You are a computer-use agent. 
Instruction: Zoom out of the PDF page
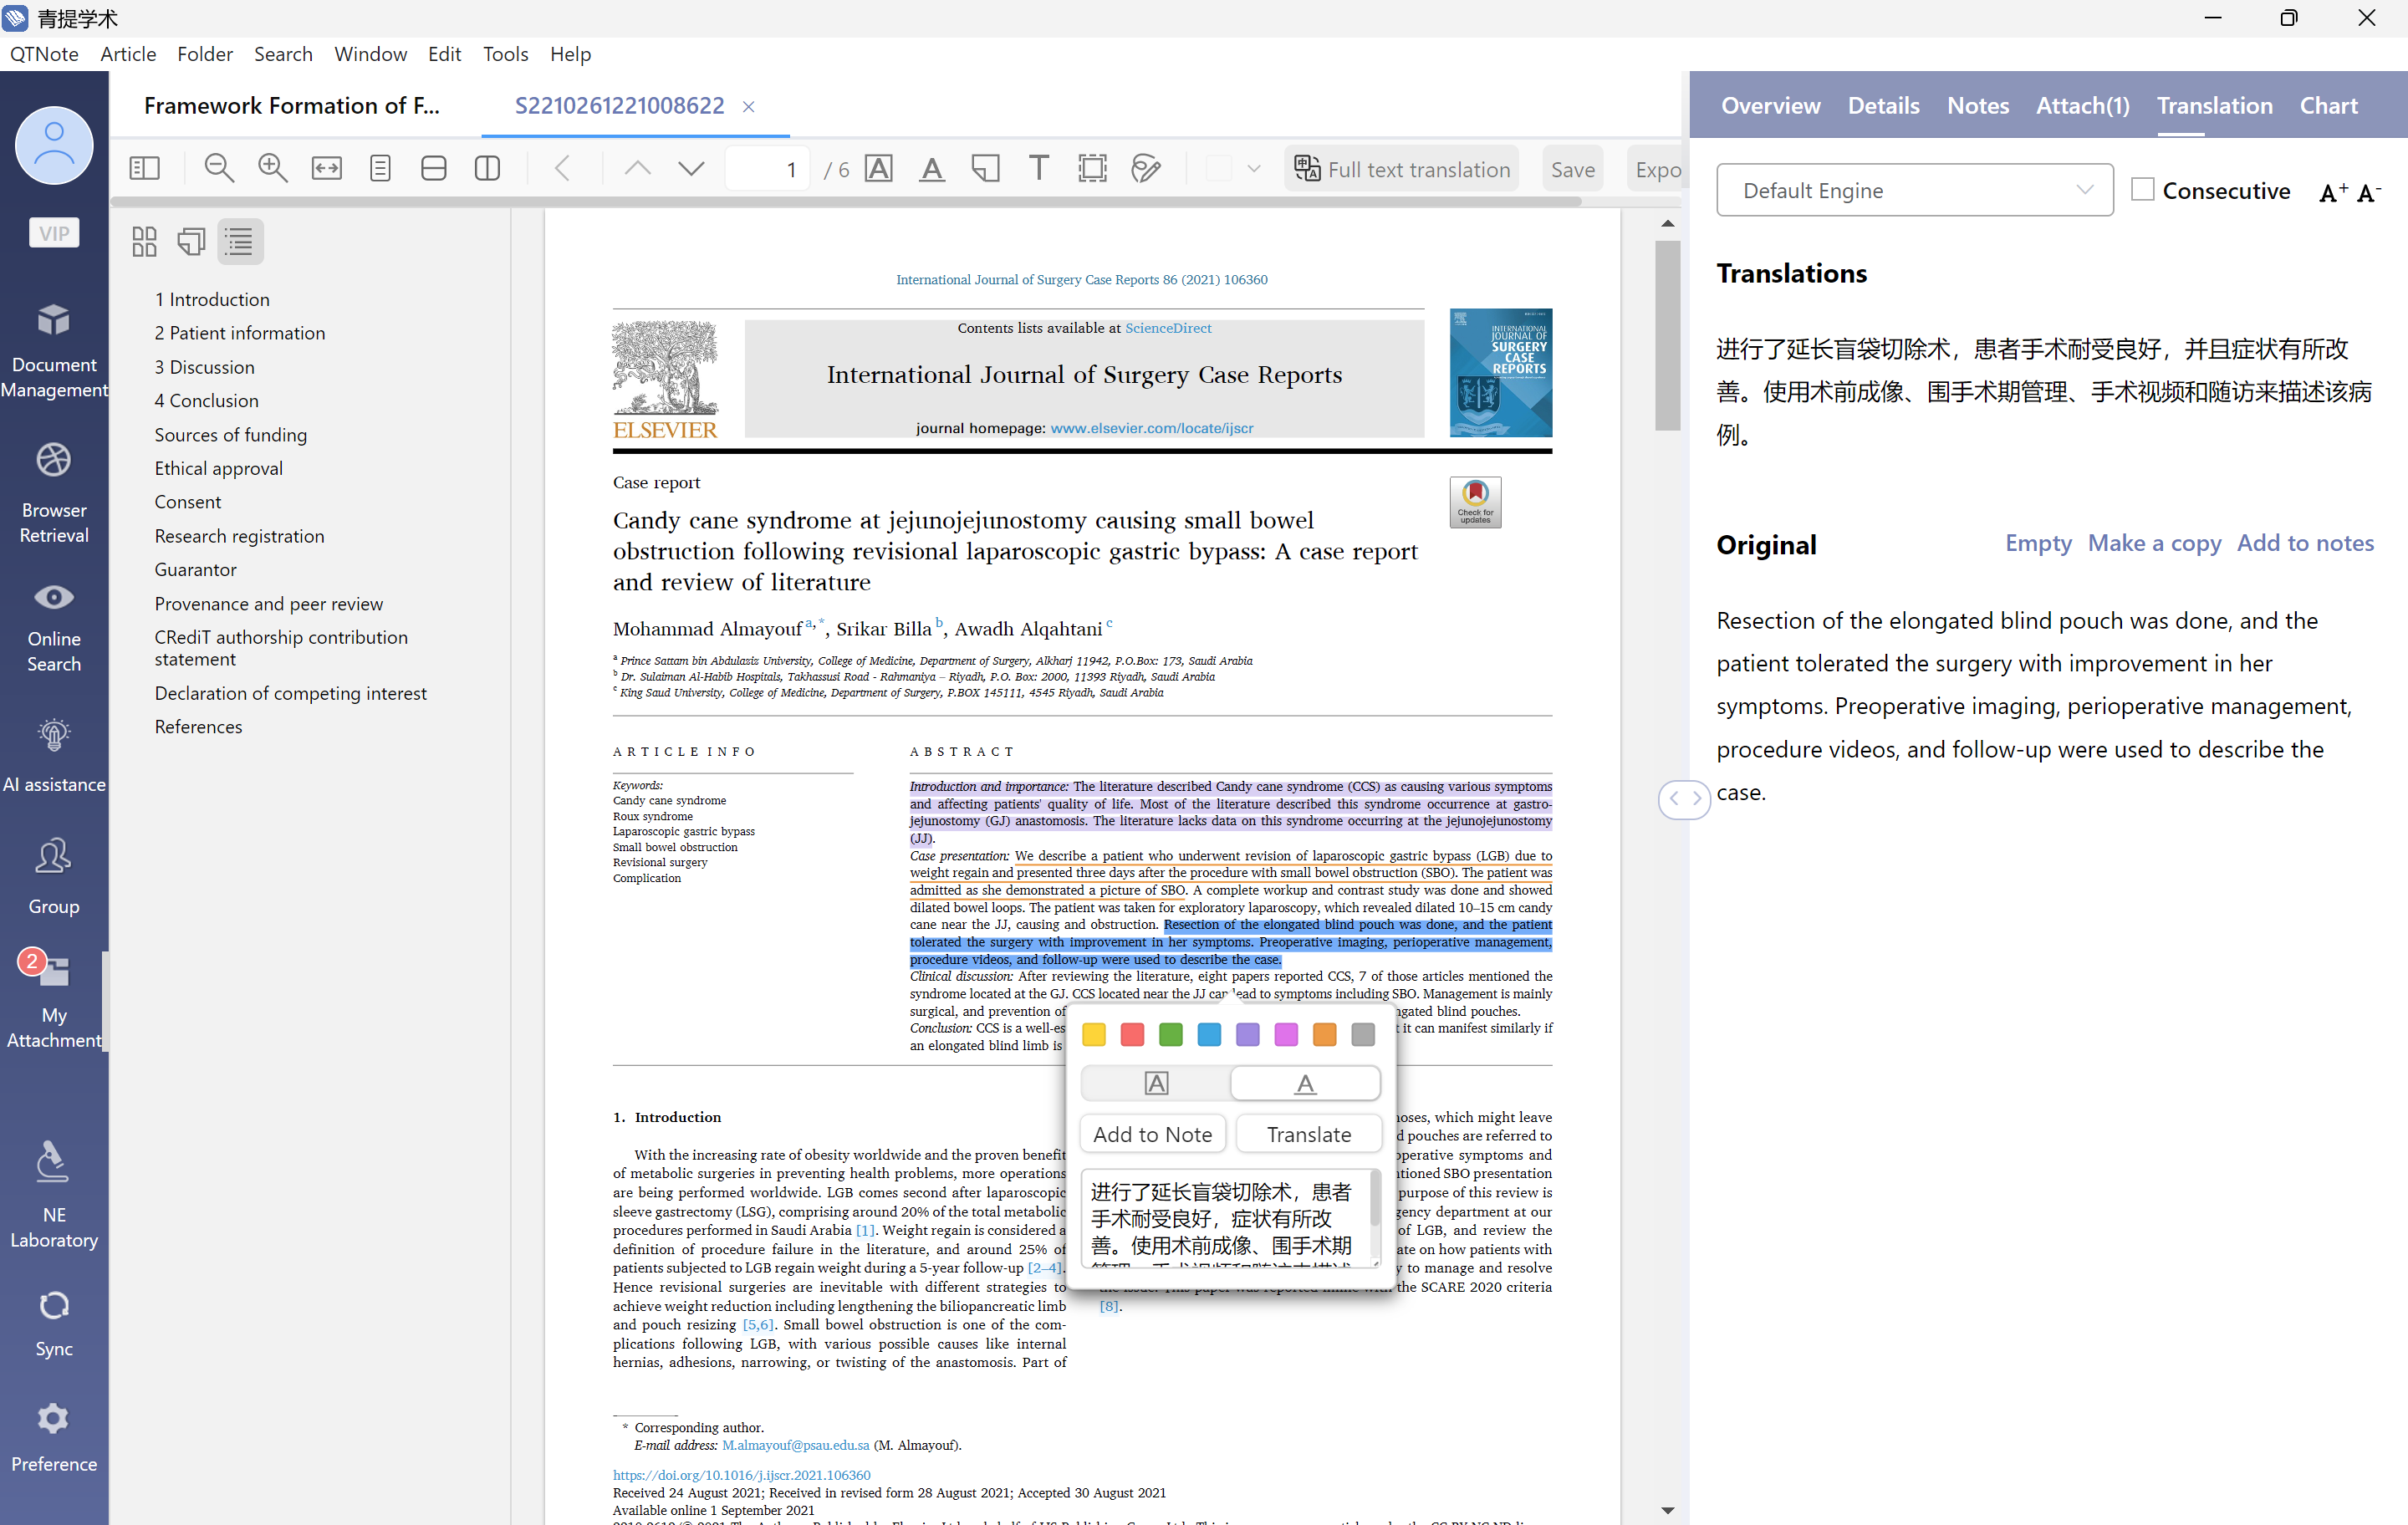(219, 169)
